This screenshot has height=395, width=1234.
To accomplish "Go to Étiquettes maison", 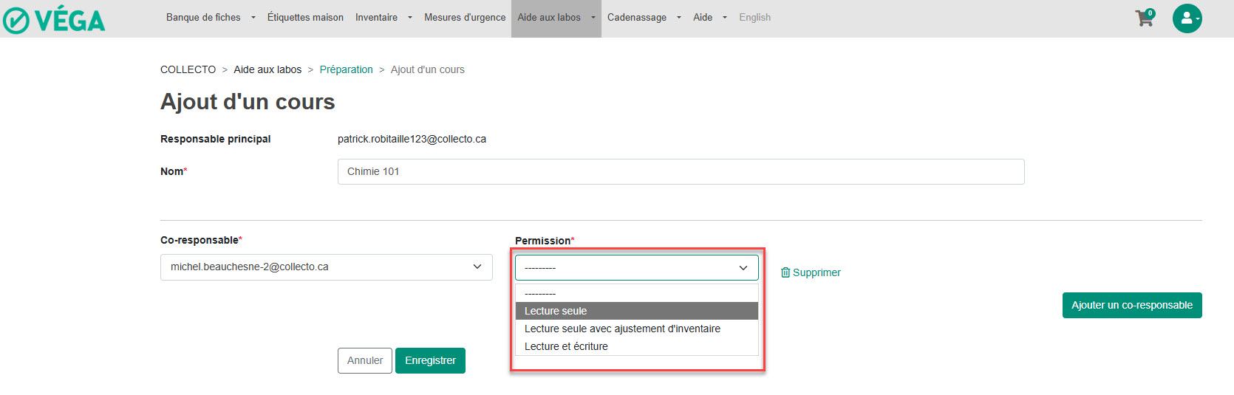I will [305, 18].
